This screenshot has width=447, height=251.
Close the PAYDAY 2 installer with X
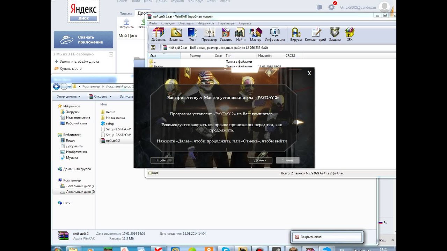pos(309,73)
